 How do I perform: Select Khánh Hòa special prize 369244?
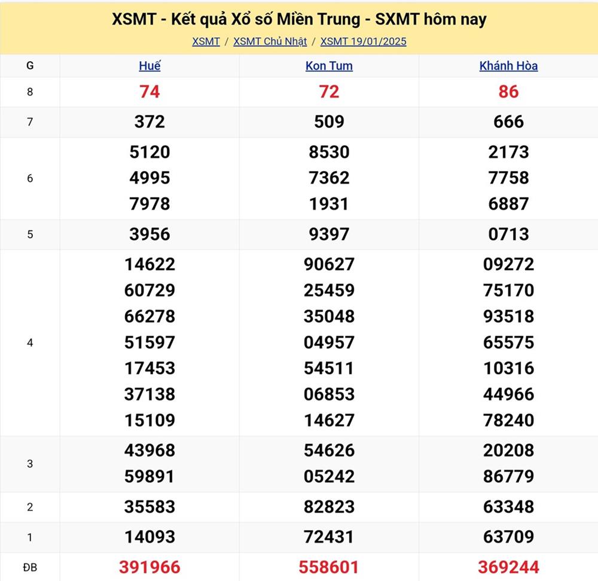coord(508,567)
